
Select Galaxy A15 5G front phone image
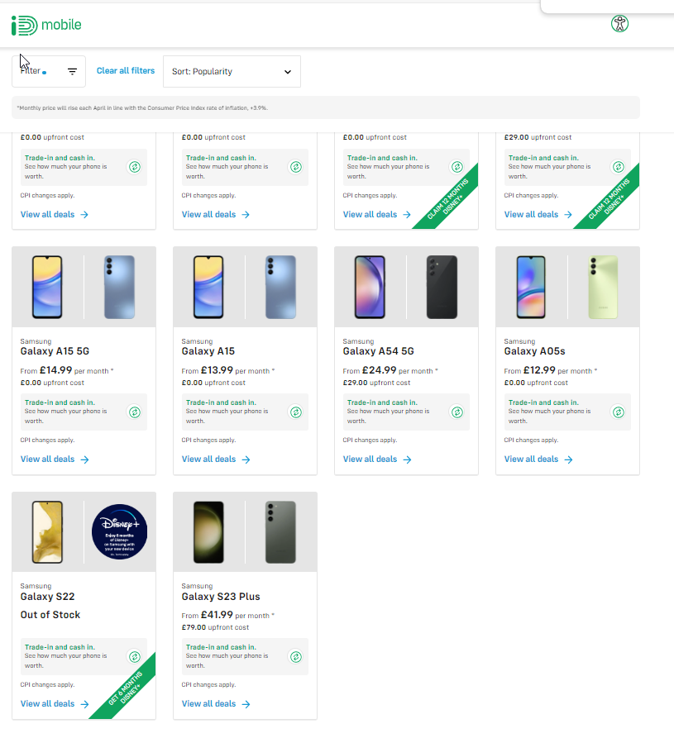point(47,287)
